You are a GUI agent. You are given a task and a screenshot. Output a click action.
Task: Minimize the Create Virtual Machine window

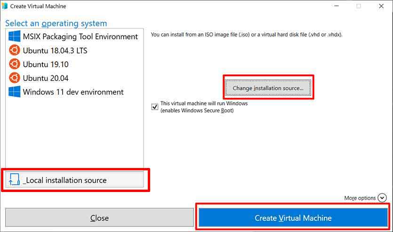pos(337,6)
